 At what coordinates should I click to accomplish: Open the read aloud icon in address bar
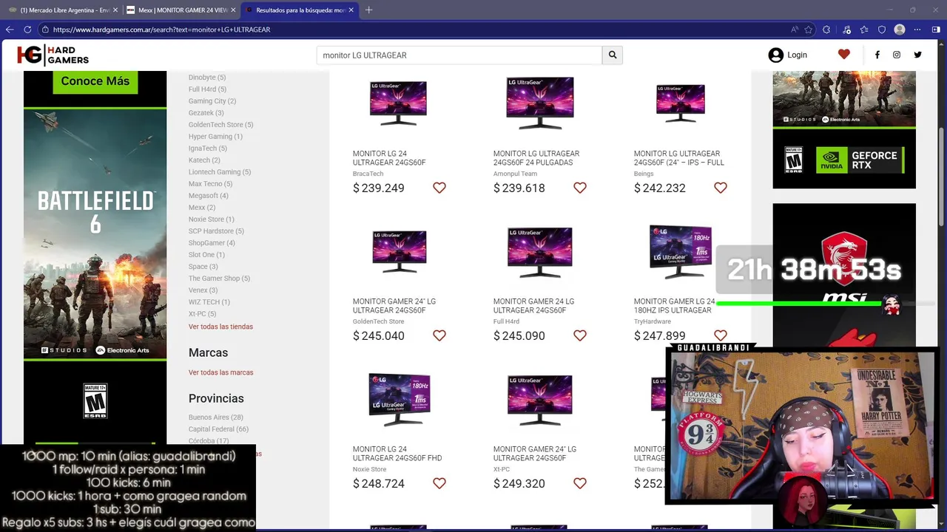(795, 30)
